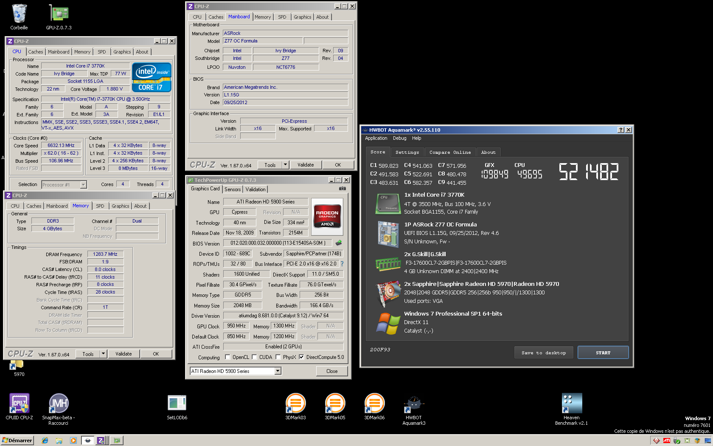Viewport: 713px width, 446px height.
Task: Open SPD tab in the CPU-Z Mainboard window
Action: pyautogui.click(x=282, y=17)
